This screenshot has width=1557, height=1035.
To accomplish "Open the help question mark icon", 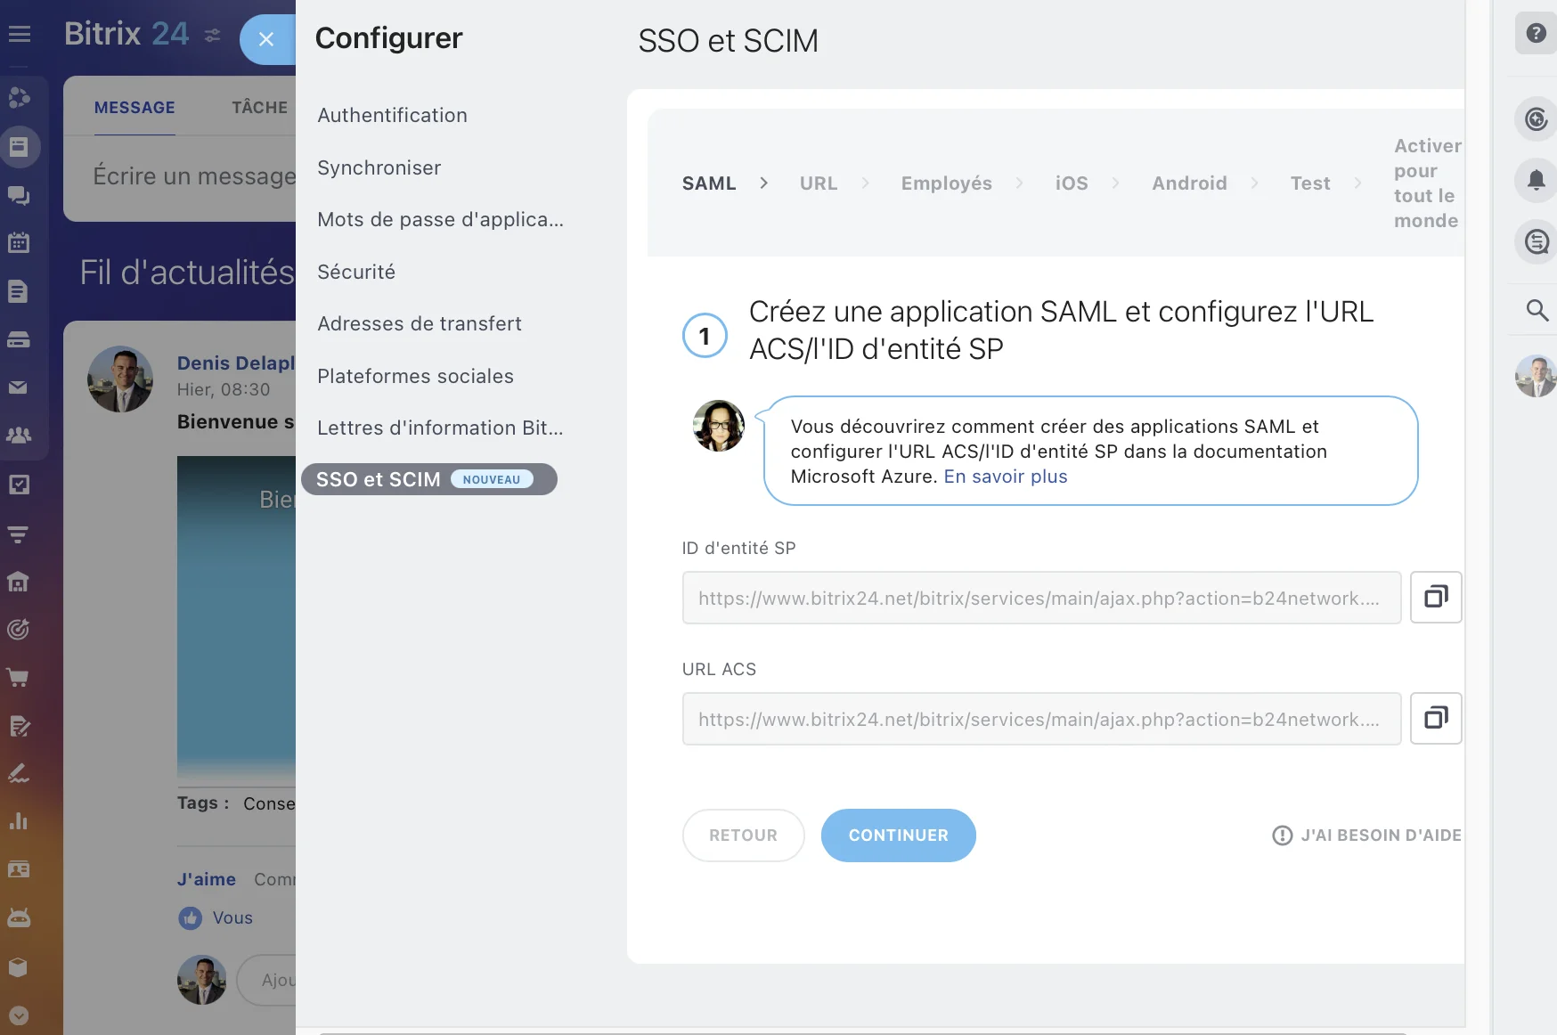I will pyautogui.click(x=1536, y=33).
